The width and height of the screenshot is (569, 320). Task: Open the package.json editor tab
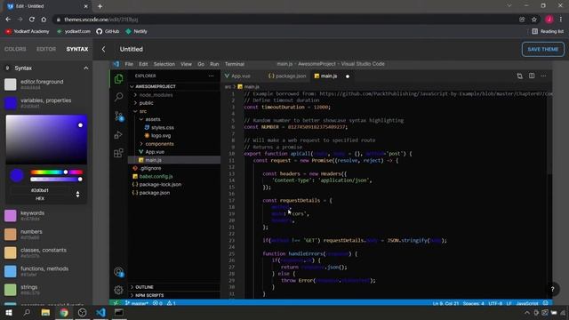287,76
